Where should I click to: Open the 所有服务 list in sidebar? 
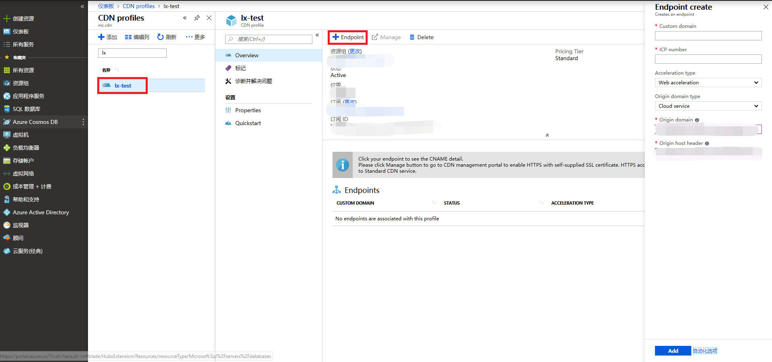coord(23,44)
